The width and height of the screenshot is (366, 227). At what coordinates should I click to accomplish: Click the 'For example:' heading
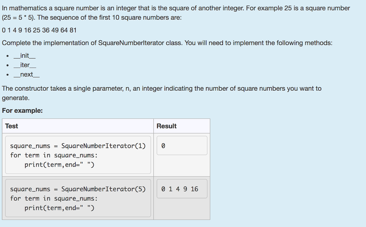click(23, 111)
